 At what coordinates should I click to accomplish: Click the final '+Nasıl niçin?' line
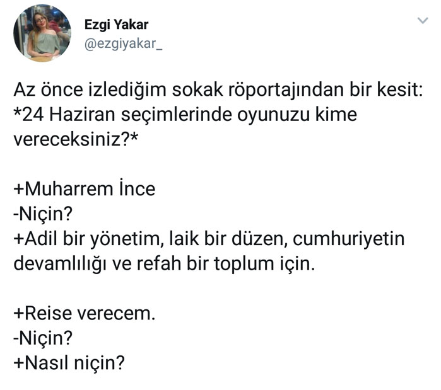69,363
